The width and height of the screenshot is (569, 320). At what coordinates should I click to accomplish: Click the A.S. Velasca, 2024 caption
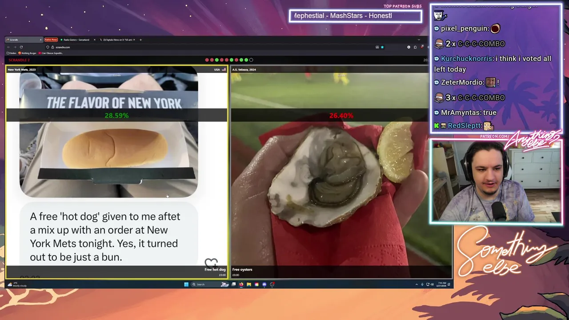pos(244,70)
